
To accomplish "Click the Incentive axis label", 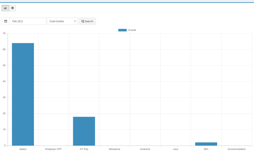I will point(145,149).
